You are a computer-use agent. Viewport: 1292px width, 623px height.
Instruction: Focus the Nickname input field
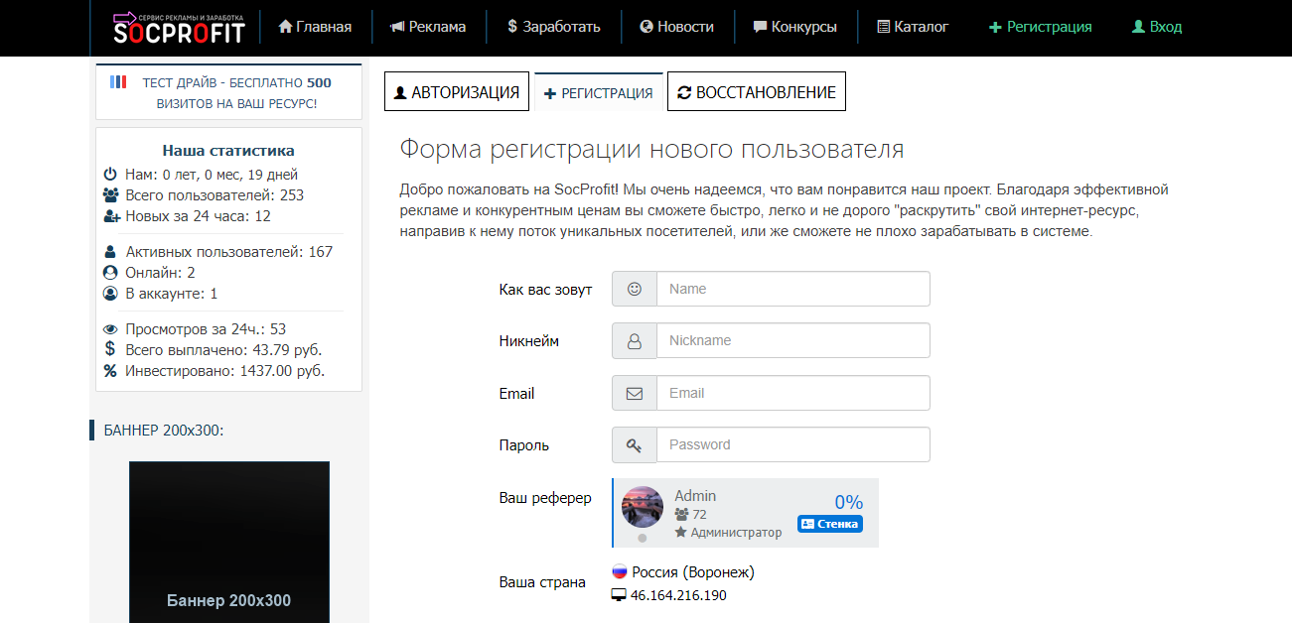tap(793, 340)
